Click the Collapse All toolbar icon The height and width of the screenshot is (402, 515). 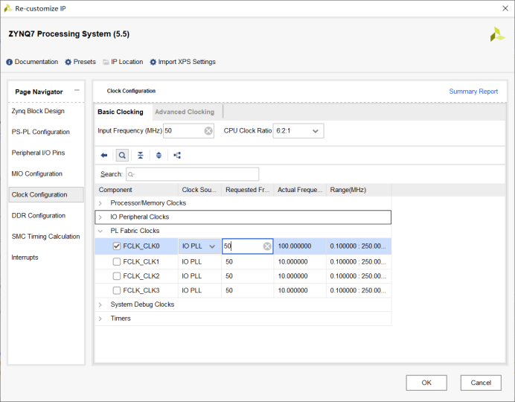pos(141,156)
